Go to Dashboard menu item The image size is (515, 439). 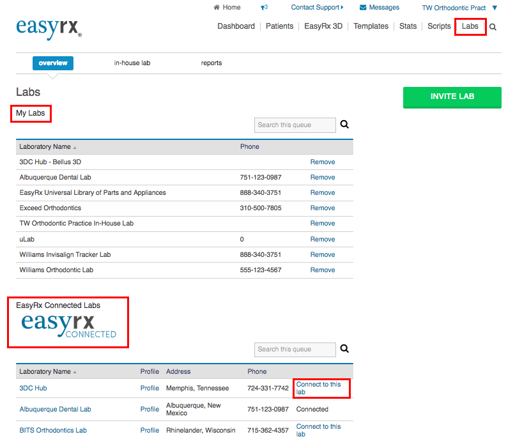tap(236, 26)
